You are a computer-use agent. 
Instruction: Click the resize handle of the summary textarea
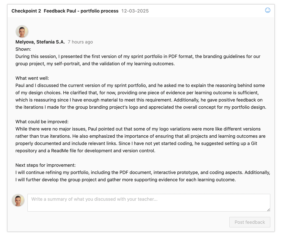pos(268,210)
